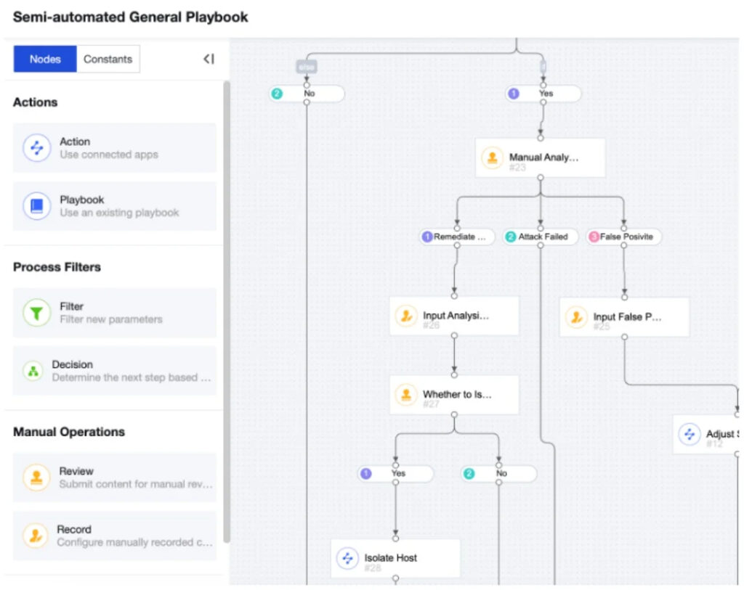This screenshot has width=744, height=590.
Task: Open the Input Analysis node #26
Action: pos(454,316)
